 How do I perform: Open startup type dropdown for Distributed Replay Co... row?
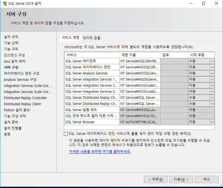pyautogui.click(x=212, y=104)
